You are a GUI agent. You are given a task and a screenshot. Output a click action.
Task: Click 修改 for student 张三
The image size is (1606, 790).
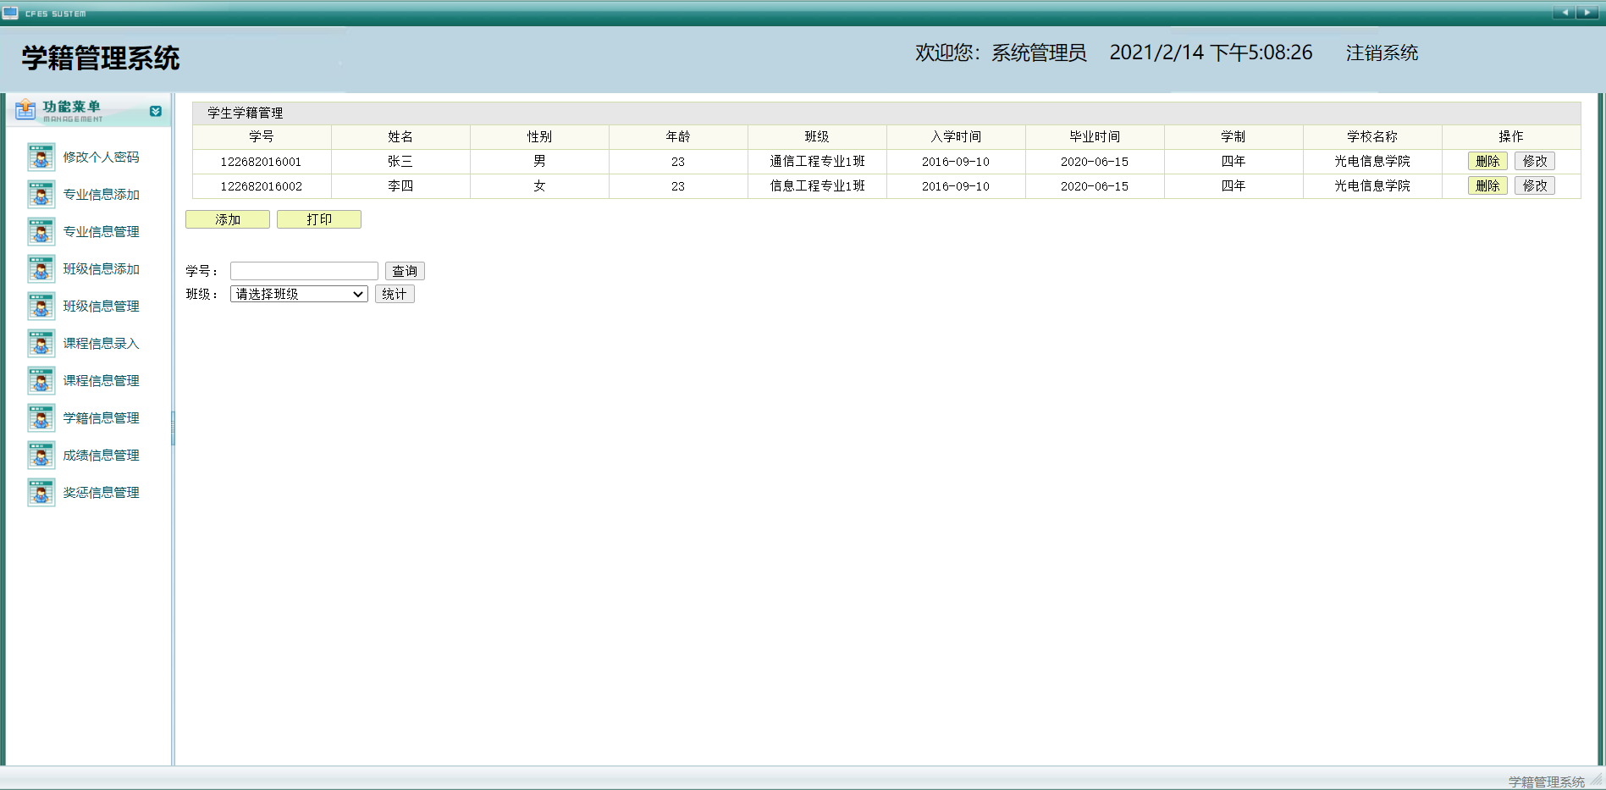tap(1535, 161)
